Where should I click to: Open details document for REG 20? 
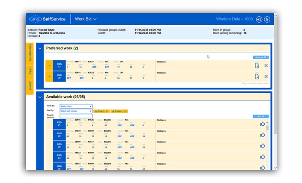point(257,77)
